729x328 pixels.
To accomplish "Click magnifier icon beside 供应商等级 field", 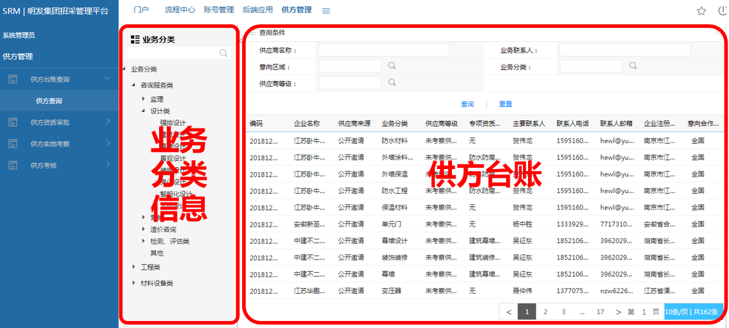I will click(x=392, y=82).
